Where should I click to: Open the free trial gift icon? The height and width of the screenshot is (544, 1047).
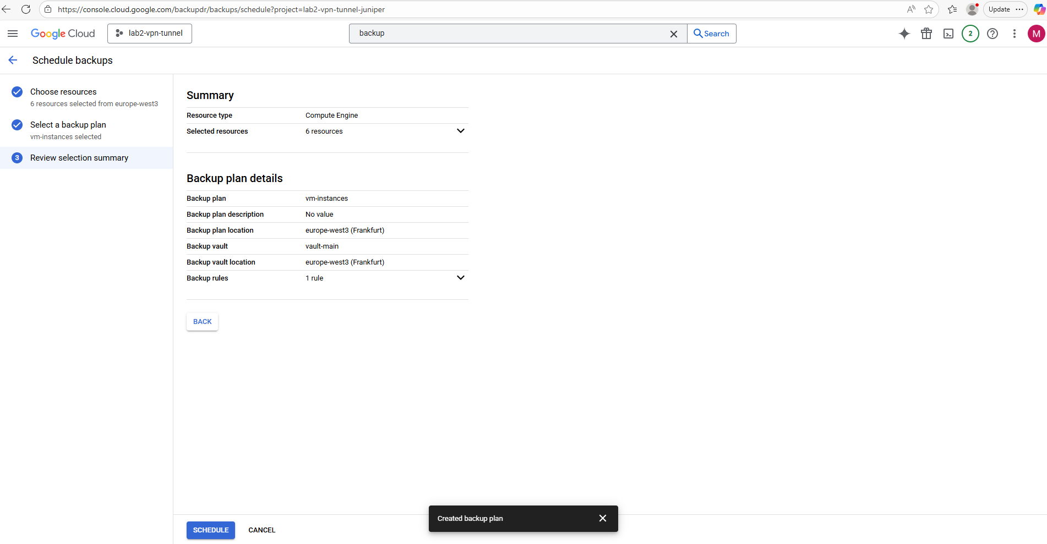[926, 34]
